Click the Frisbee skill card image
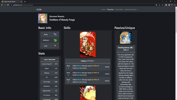This screenshot has height=100, width=177. click(88, 44)
